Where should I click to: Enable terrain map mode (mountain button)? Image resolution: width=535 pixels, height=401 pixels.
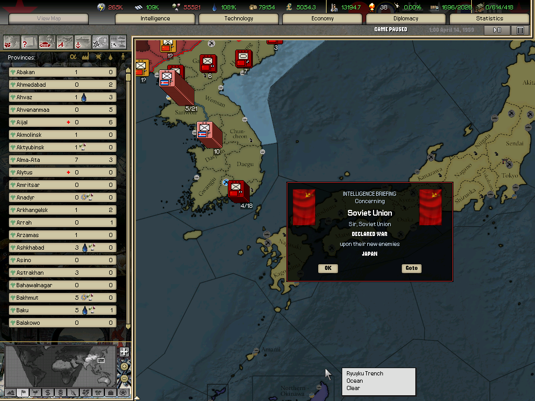10,392
